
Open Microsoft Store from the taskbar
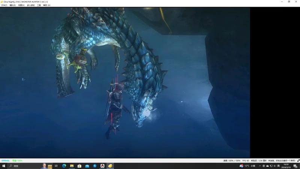(x=79, y=166)
